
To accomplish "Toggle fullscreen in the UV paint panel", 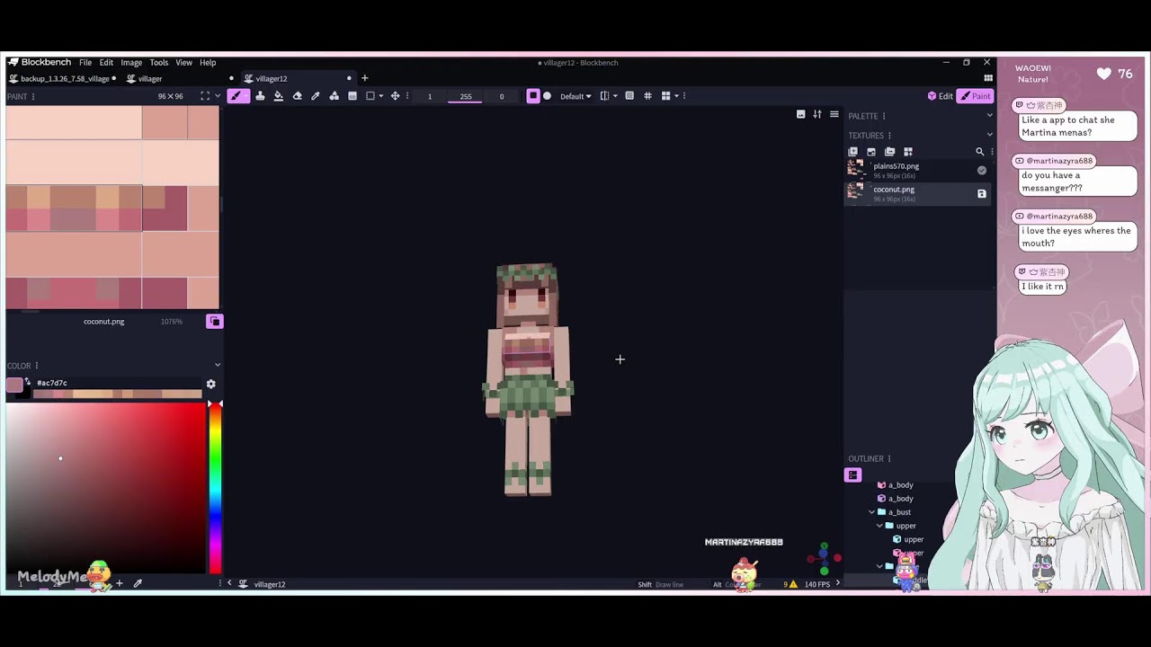I will click(x=205, y=96).
